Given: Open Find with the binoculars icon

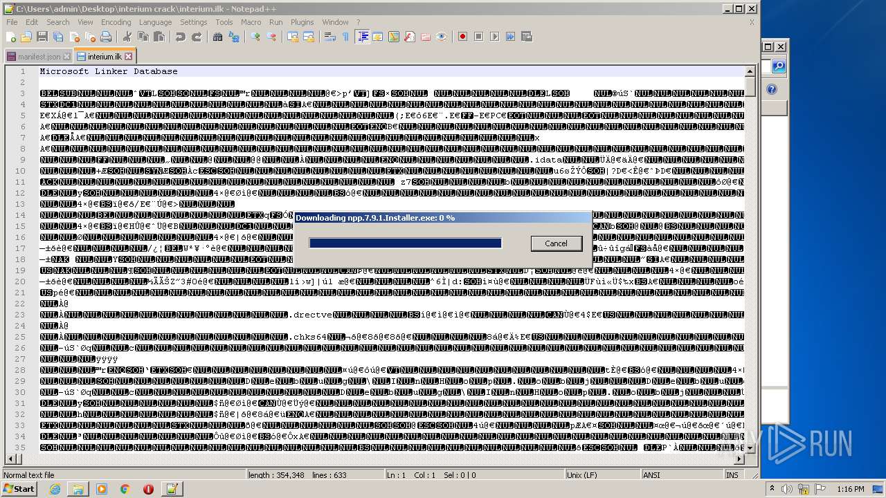Looking at the screenshot, I should click(217, 37).
